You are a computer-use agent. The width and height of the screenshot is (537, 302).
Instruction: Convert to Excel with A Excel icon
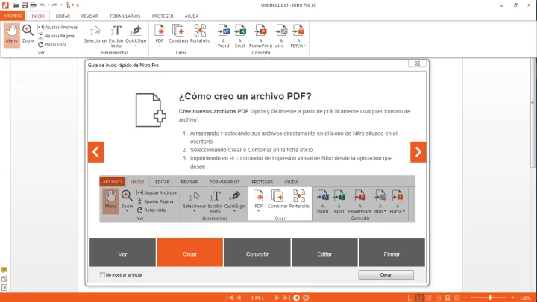click(x=240, y=36)
